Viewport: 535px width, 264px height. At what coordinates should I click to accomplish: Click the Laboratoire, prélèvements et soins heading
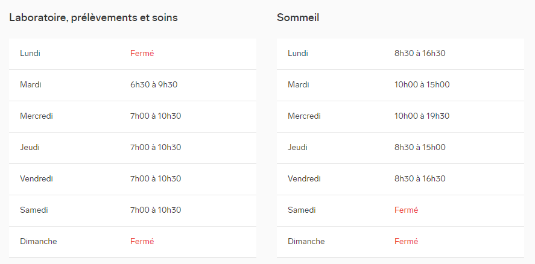(93, 17)
